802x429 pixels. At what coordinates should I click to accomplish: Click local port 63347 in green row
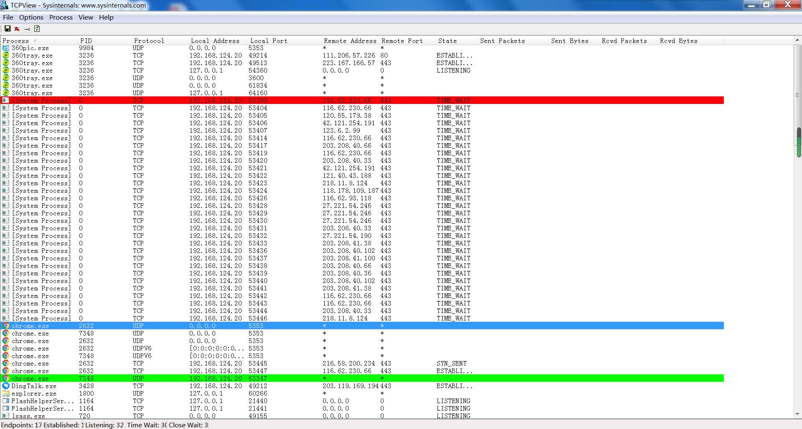(258, 379)
